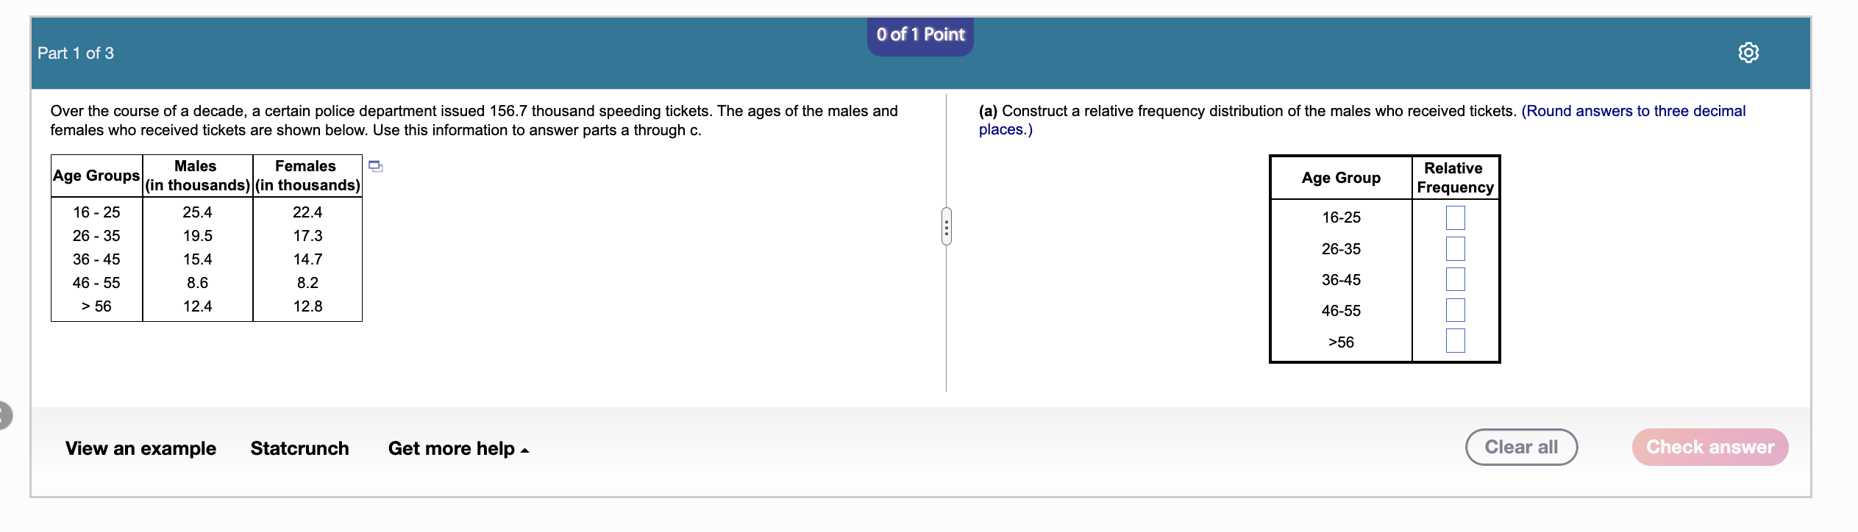Click the relative frequency box for 26-35
This screenshot has height=532, width=1858.
tap(1455, 248)
